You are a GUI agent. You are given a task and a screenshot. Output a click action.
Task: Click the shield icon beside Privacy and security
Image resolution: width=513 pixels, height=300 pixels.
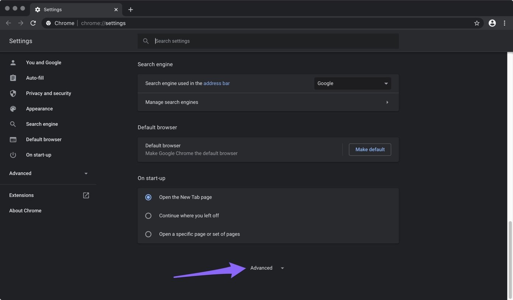click(x=13, y=93)
